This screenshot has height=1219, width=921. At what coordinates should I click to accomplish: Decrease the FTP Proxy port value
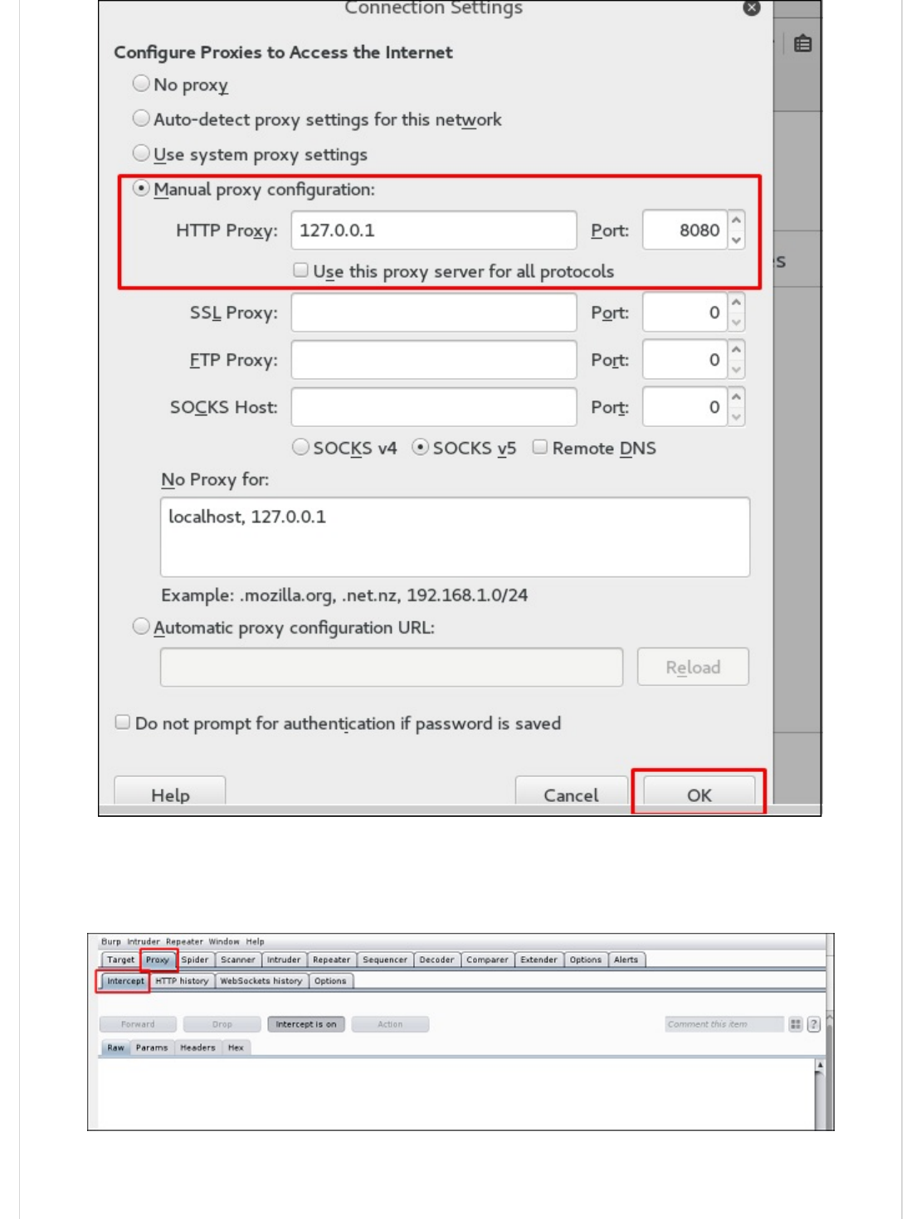point(736,370)
